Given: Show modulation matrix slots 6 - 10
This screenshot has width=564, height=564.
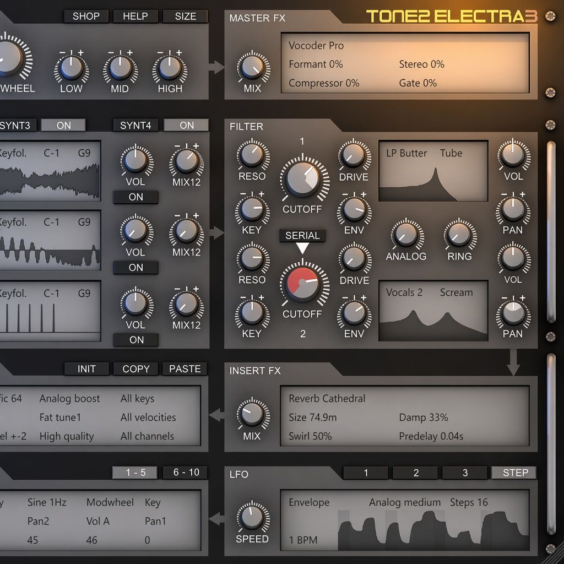Looking at the screenshot, I should click(x=185, y=472).
